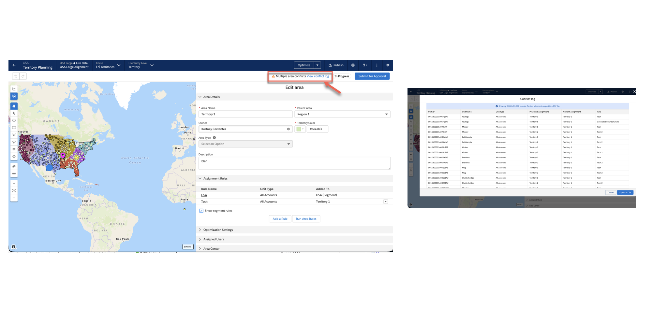The height and width of the screenshot is (334, 652).
Task: Open the settings gear in header
Action: [388, 65]
